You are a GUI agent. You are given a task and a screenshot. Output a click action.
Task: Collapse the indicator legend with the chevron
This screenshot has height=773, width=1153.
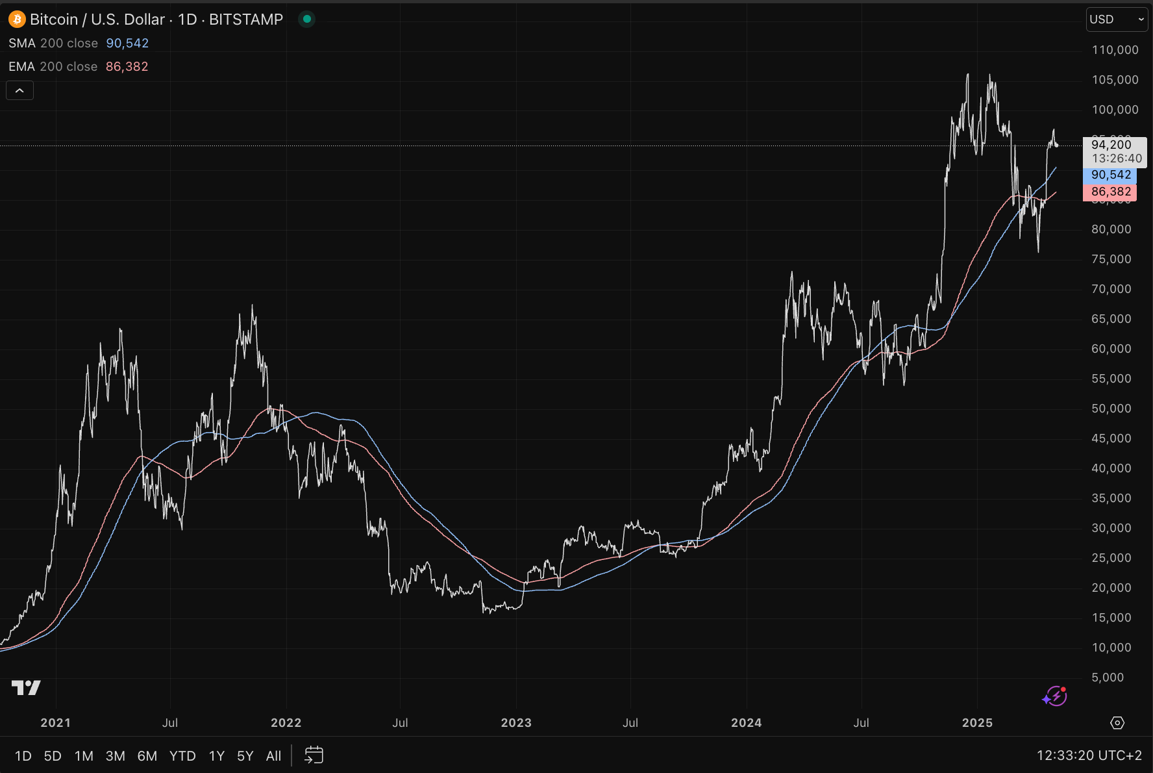pyautogui.click(x=19, y=90)
